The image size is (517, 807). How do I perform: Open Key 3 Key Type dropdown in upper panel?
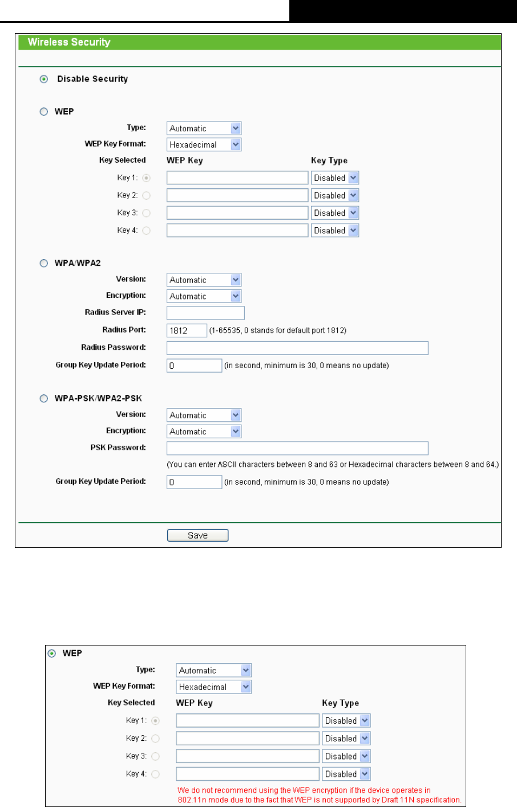tap(335, 213)
